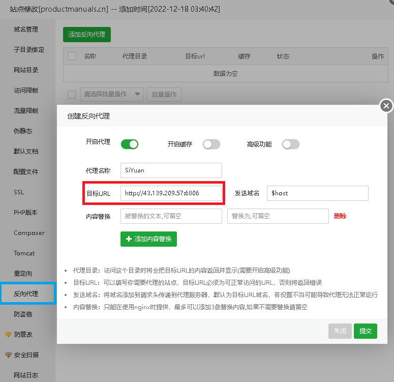Submit the form with 提交

tap(366, 331)
